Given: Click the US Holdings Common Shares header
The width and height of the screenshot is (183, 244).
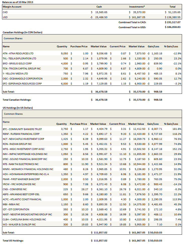Looking at the screenshot, I should coord(13,114).
